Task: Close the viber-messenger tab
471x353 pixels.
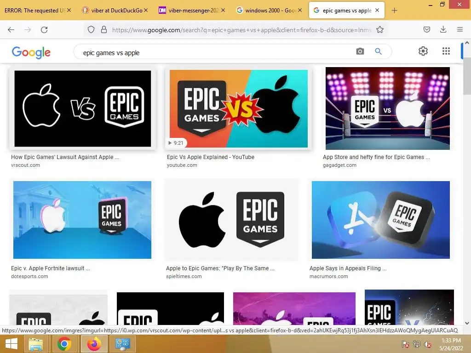Action: click(223, 10)
